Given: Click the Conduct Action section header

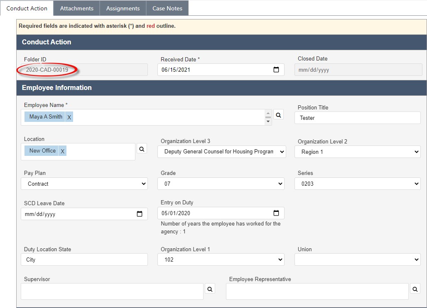Looking at the screenshot, I should point(222,42).
